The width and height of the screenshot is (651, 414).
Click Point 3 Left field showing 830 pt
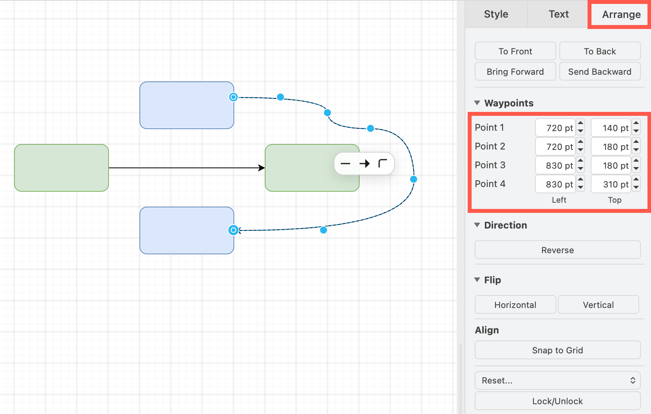(x=555, y=165)
